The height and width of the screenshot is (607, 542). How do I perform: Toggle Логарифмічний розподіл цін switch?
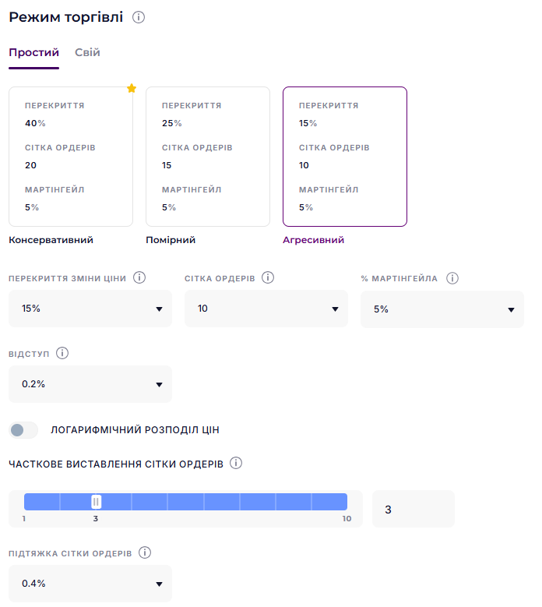24,430
